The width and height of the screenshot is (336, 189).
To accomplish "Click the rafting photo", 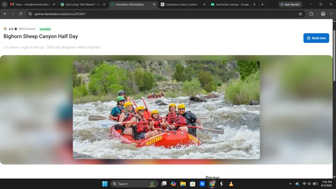I will click(166, 110).
